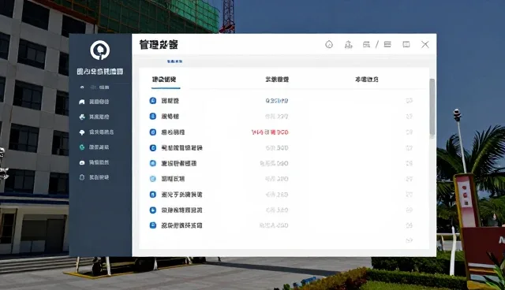
Task: Click the vertical scrollbar thumb of the list
Action: [432, 108]
